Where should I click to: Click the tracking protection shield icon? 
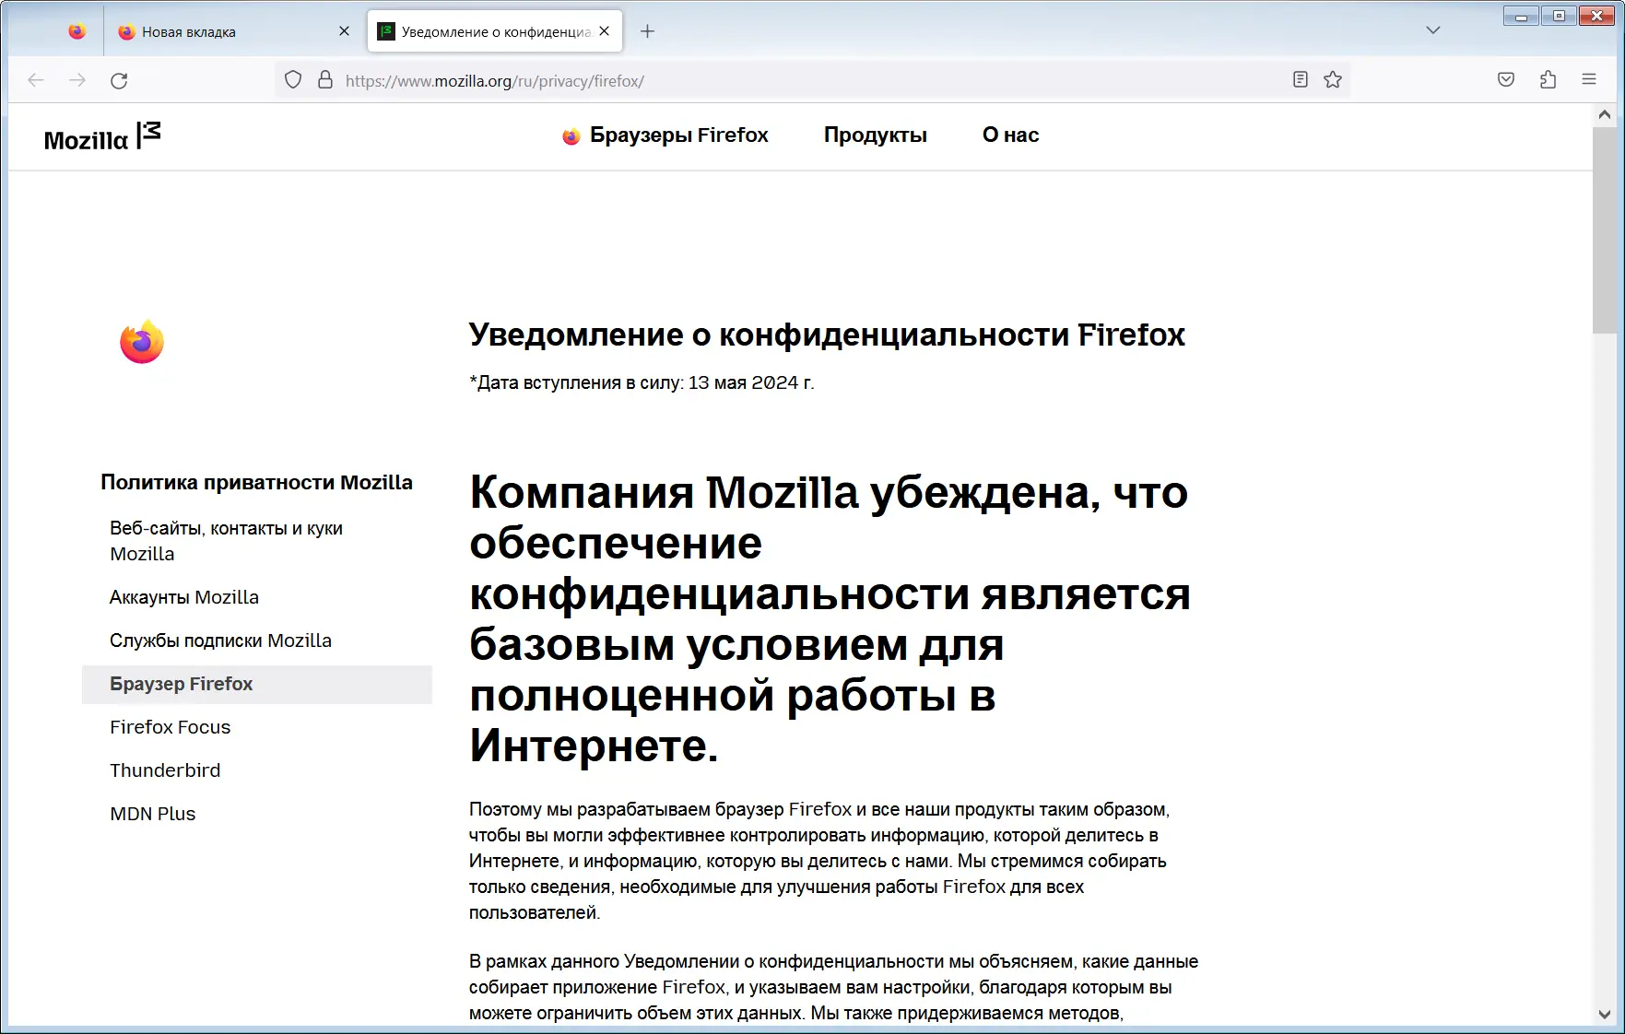[292, 79]
